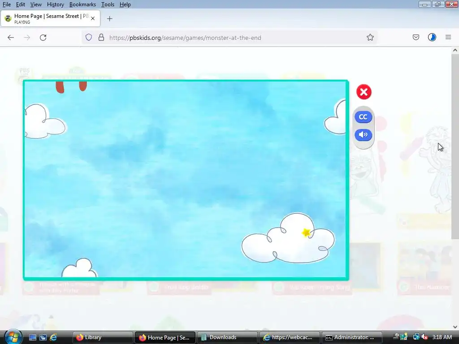Image resolution: width=459 pixels, height=344 pixels.
Task: Select the Home Page Sesame Street tab
Action: tap(50, 18)
